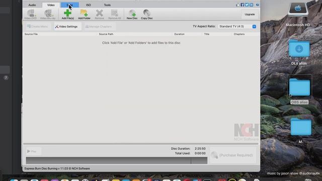Open the Tools tab
322x181 pixels.
coord(107,5)
